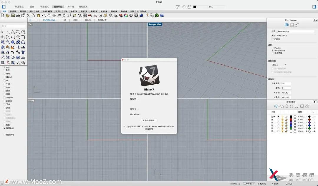This screenshot has height=186, width=318.
Task: Toggle the 建构历史 button
Action: 83,7
